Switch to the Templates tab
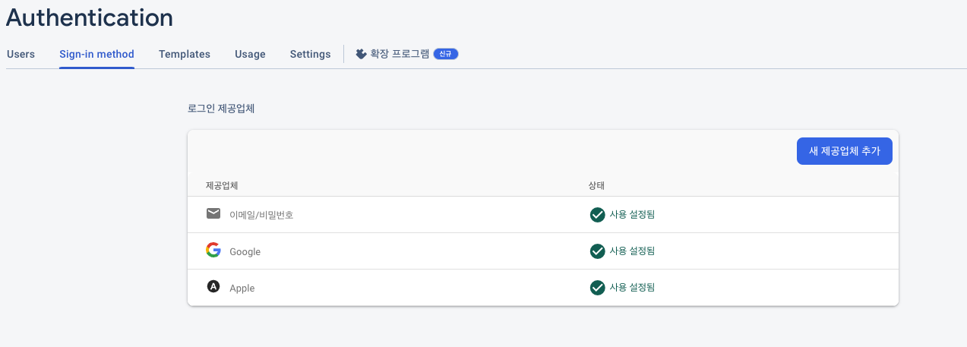 pos(185,54)
